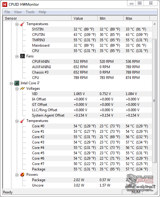
Task: Collapse the Intel Core i7 Temperatures group
Action: click(x=17, y=121)
